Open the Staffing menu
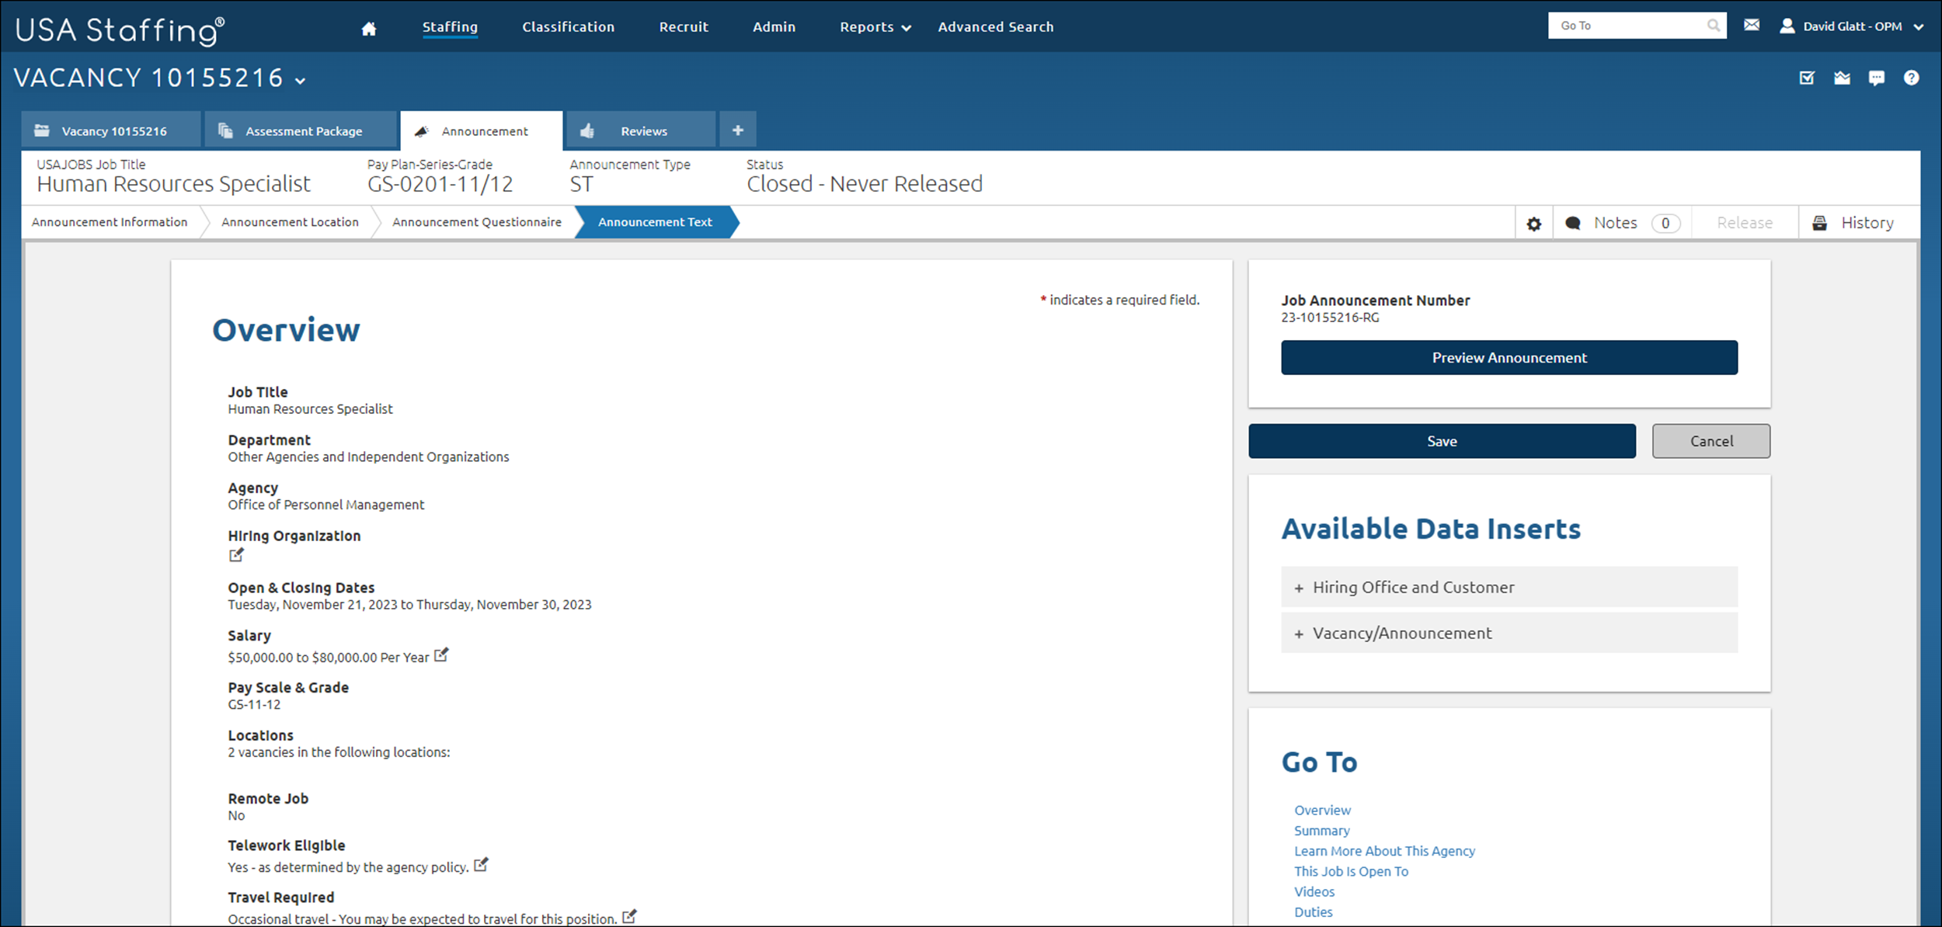The image size is (1942, 927). point(450,27)
